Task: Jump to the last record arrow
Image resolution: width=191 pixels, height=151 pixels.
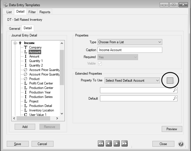Action: pos(125,144)
